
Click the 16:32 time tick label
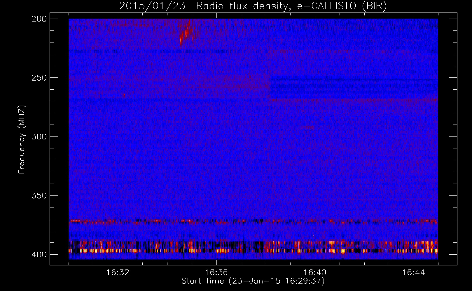[118, 273]
